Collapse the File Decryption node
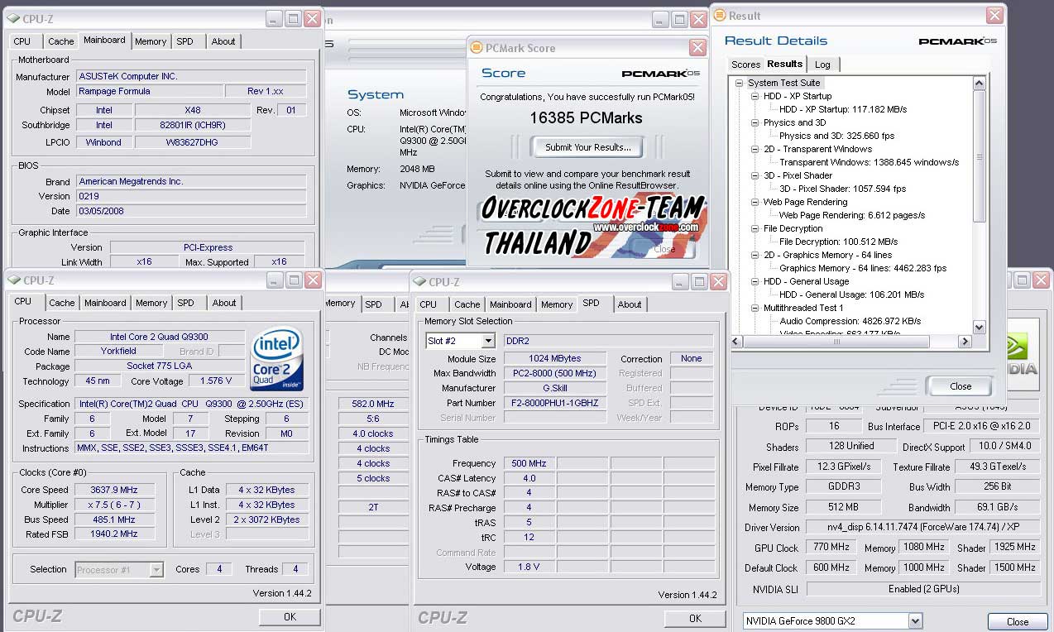Viewport: 1054px width, 632px height. tap(755, 228)
